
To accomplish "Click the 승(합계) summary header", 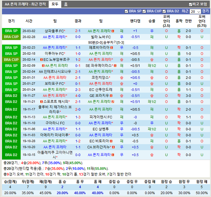I will point(10,182).
